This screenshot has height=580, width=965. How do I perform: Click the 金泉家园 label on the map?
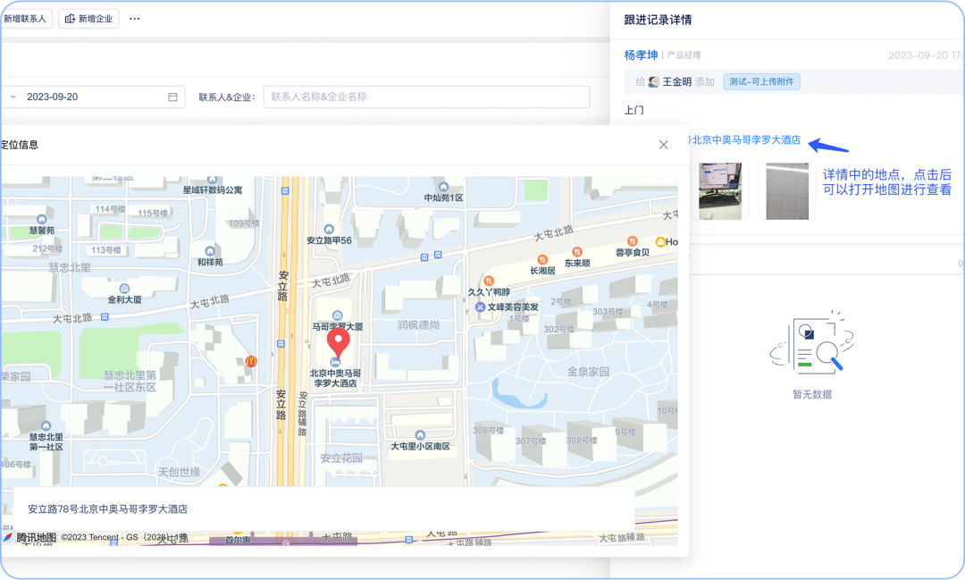click(588, 371)
